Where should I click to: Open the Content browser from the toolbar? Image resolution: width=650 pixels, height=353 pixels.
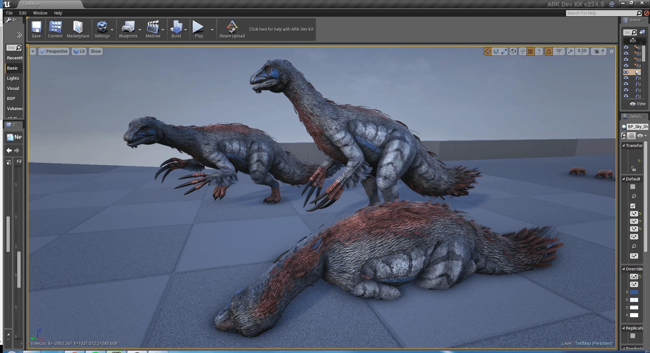55,28
